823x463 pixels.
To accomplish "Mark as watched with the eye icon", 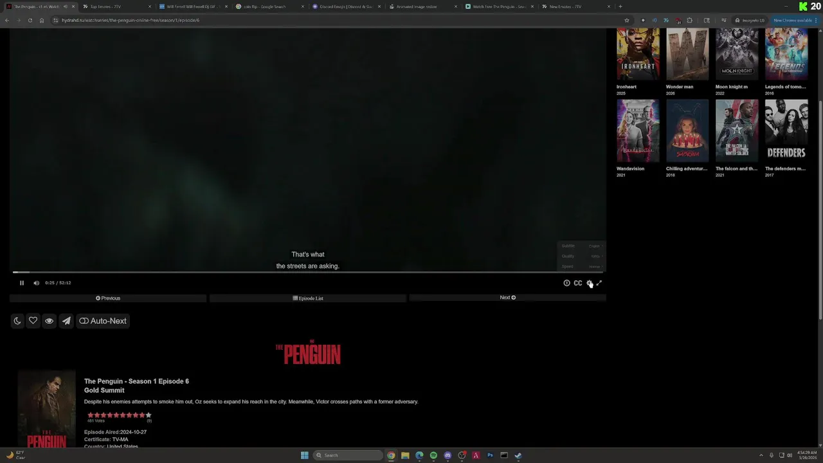I will click(x=49, y=321).
